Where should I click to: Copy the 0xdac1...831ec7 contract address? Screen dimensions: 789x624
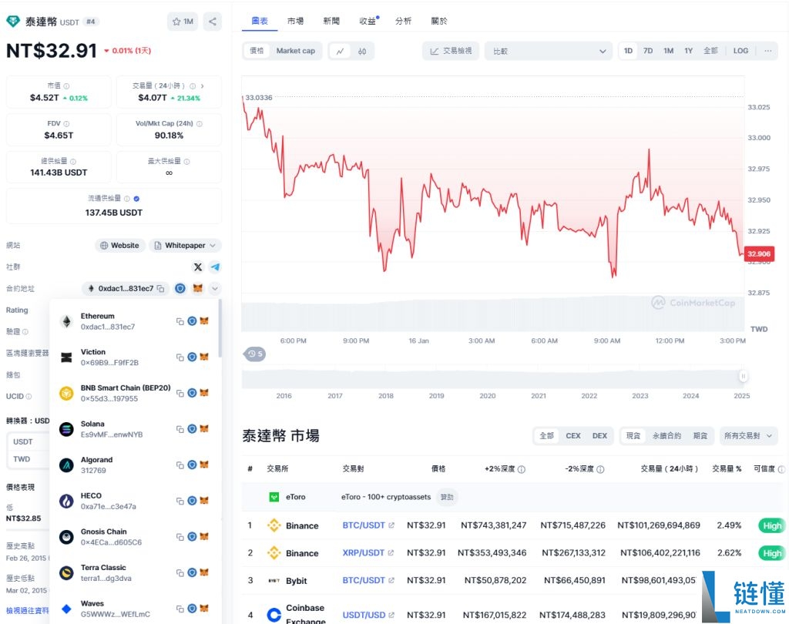point(160,288)
